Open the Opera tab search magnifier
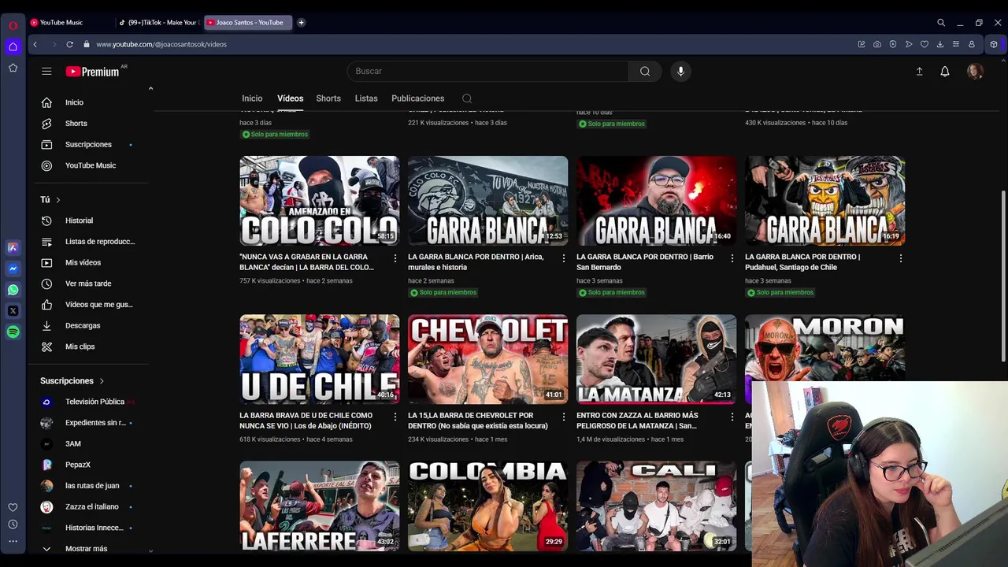 941,23
